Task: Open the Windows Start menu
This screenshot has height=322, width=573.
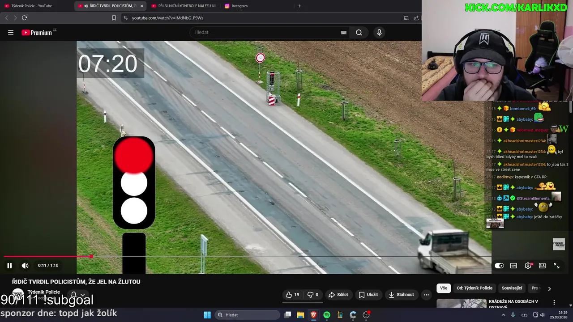Action: (207, 315)
